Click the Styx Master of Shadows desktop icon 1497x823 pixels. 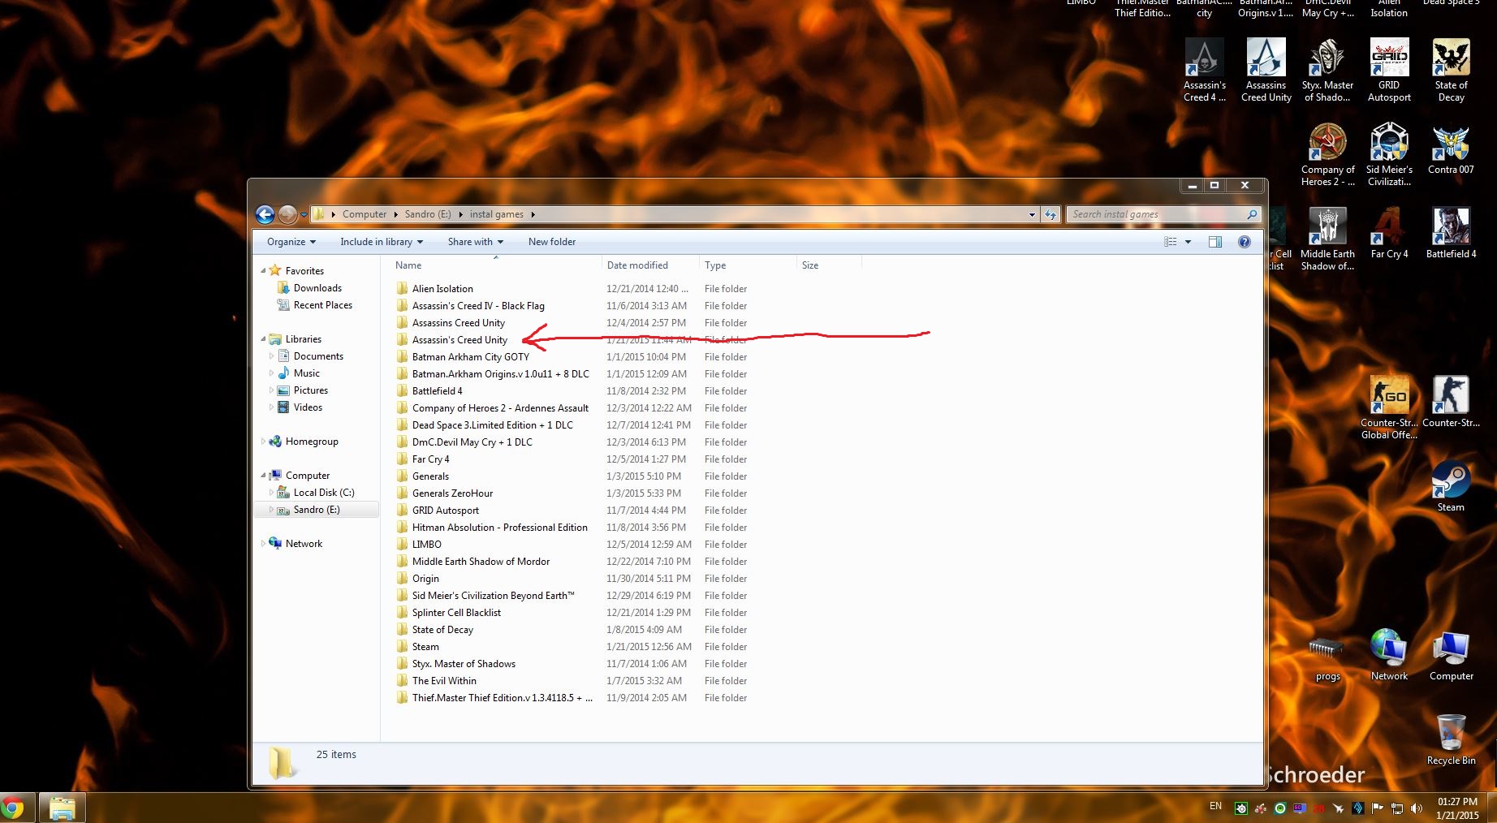point(1327,70)
